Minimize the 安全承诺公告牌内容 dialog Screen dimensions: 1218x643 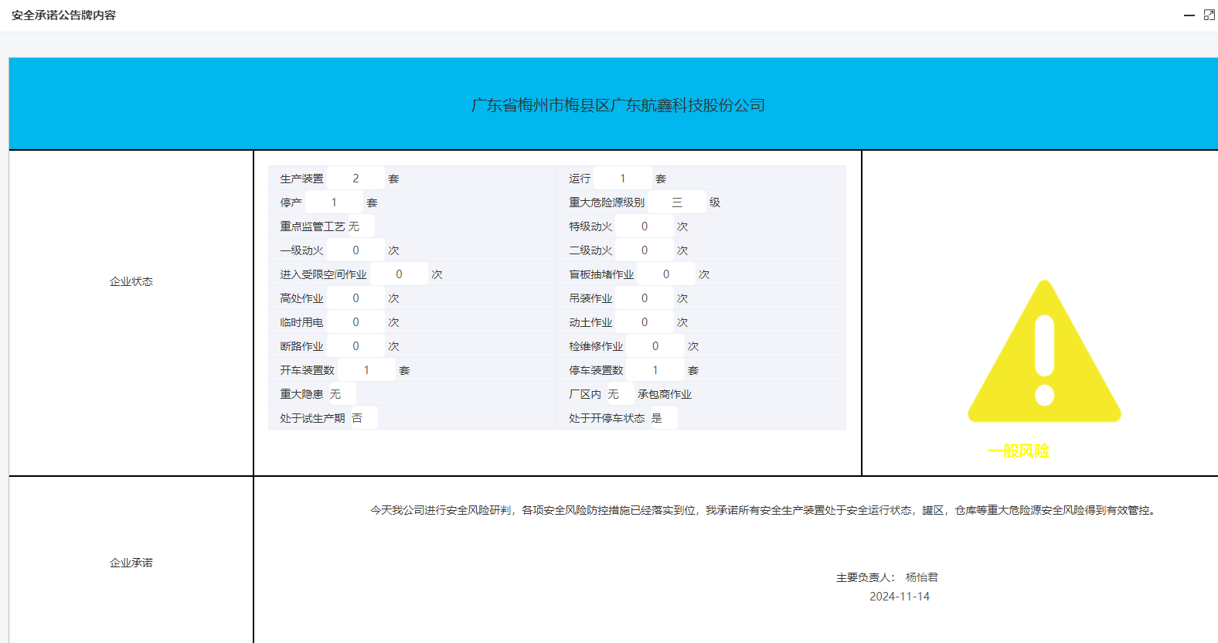click(1189, 15)
